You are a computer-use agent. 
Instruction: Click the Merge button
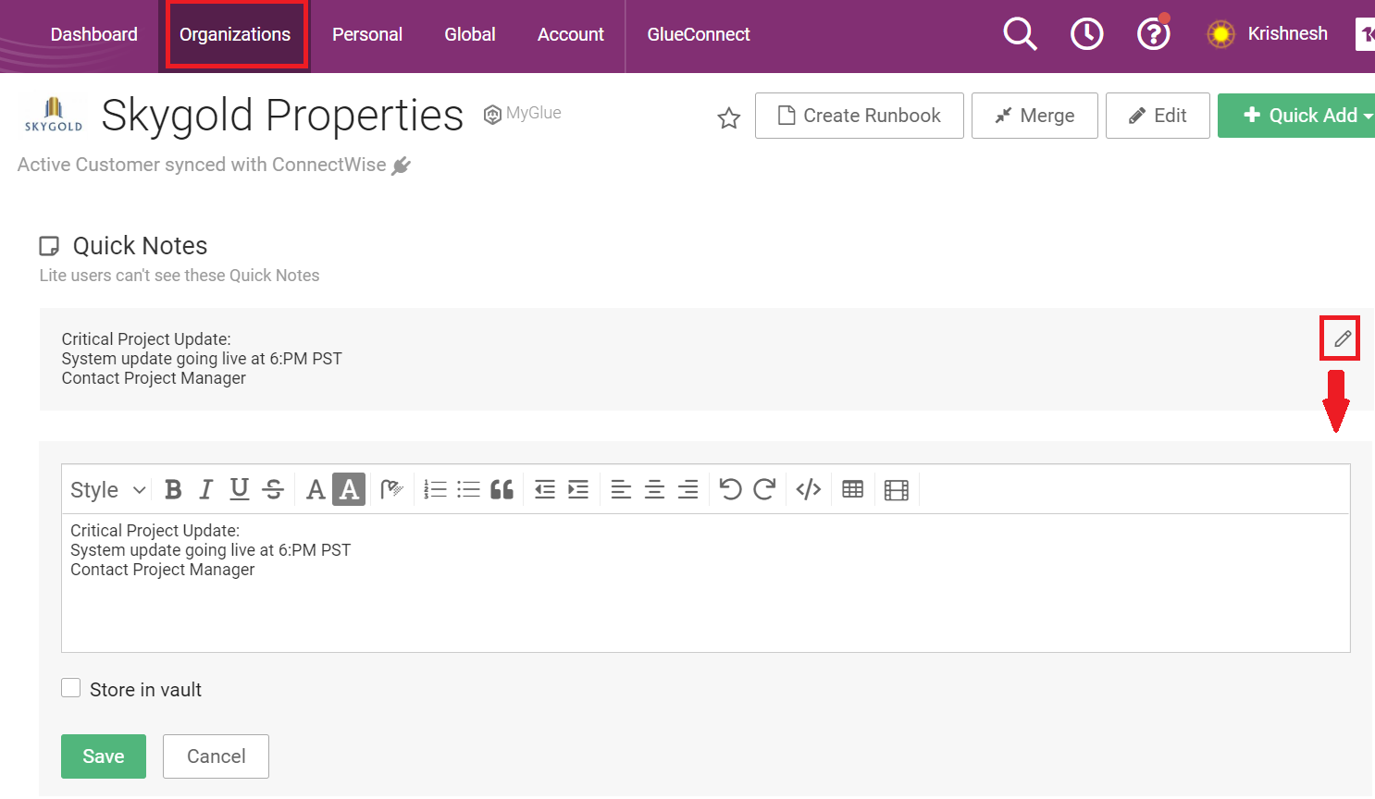click(1034, 116)
